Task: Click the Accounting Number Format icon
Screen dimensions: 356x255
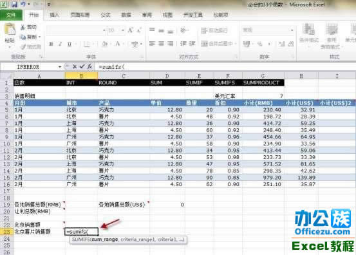Action: [247, 44]
